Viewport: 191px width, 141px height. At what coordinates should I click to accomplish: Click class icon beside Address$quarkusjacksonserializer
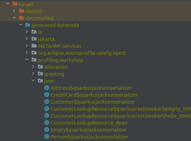(x=47, y=88)
